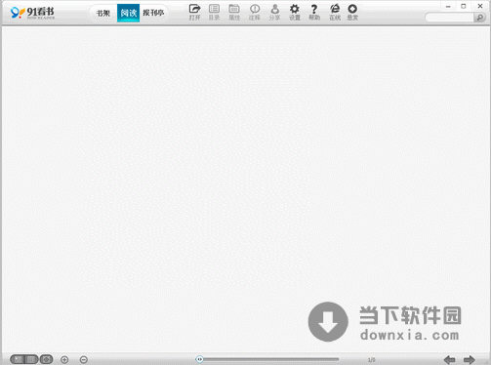Viewport: 491px width, 365px height.
Task: Click the 注释 annotation icon
Action: 255,13
